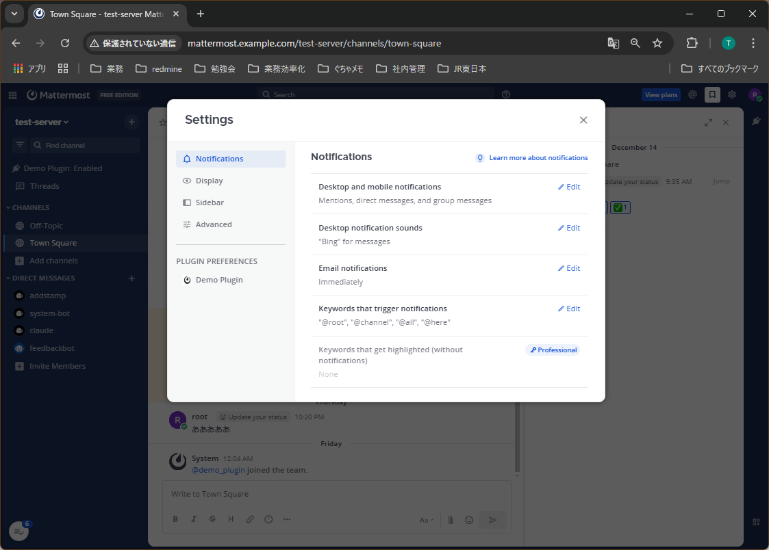Close the Settings dialog with the X
The image size is (769, 550).
[583, 120]
